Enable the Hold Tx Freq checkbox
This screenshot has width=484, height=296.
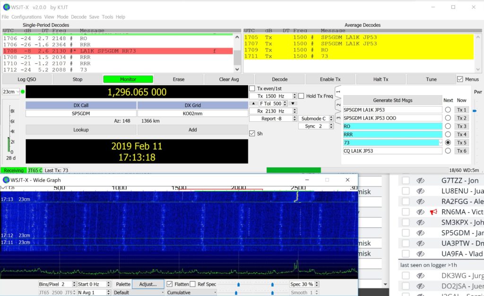tap(301, 96)
